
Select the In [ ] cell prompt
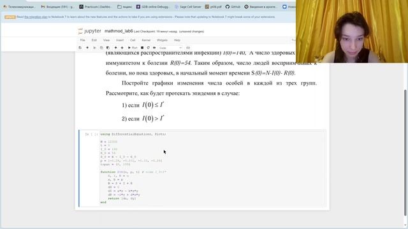point(91,134)
